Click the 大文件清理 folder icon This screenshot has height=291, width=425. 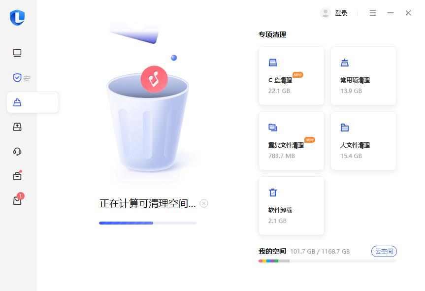(344, 127)
